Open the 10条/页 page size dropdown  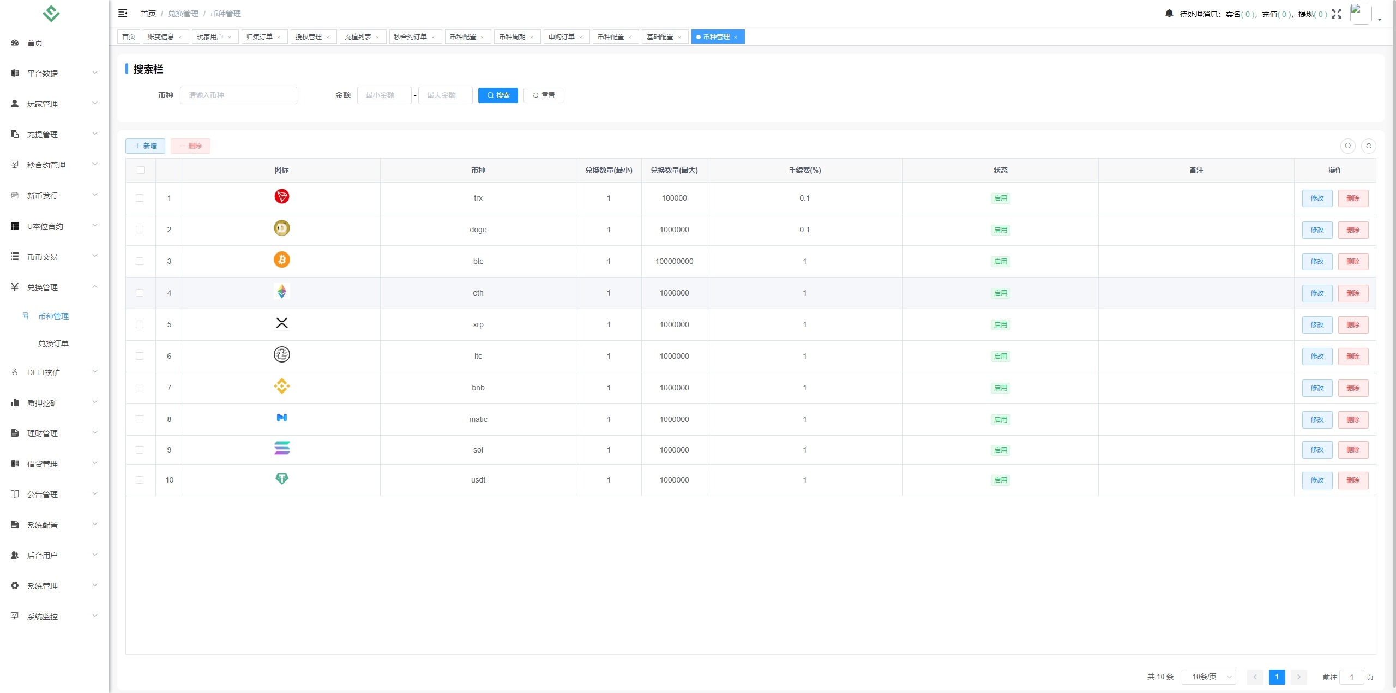[1208, 677]
